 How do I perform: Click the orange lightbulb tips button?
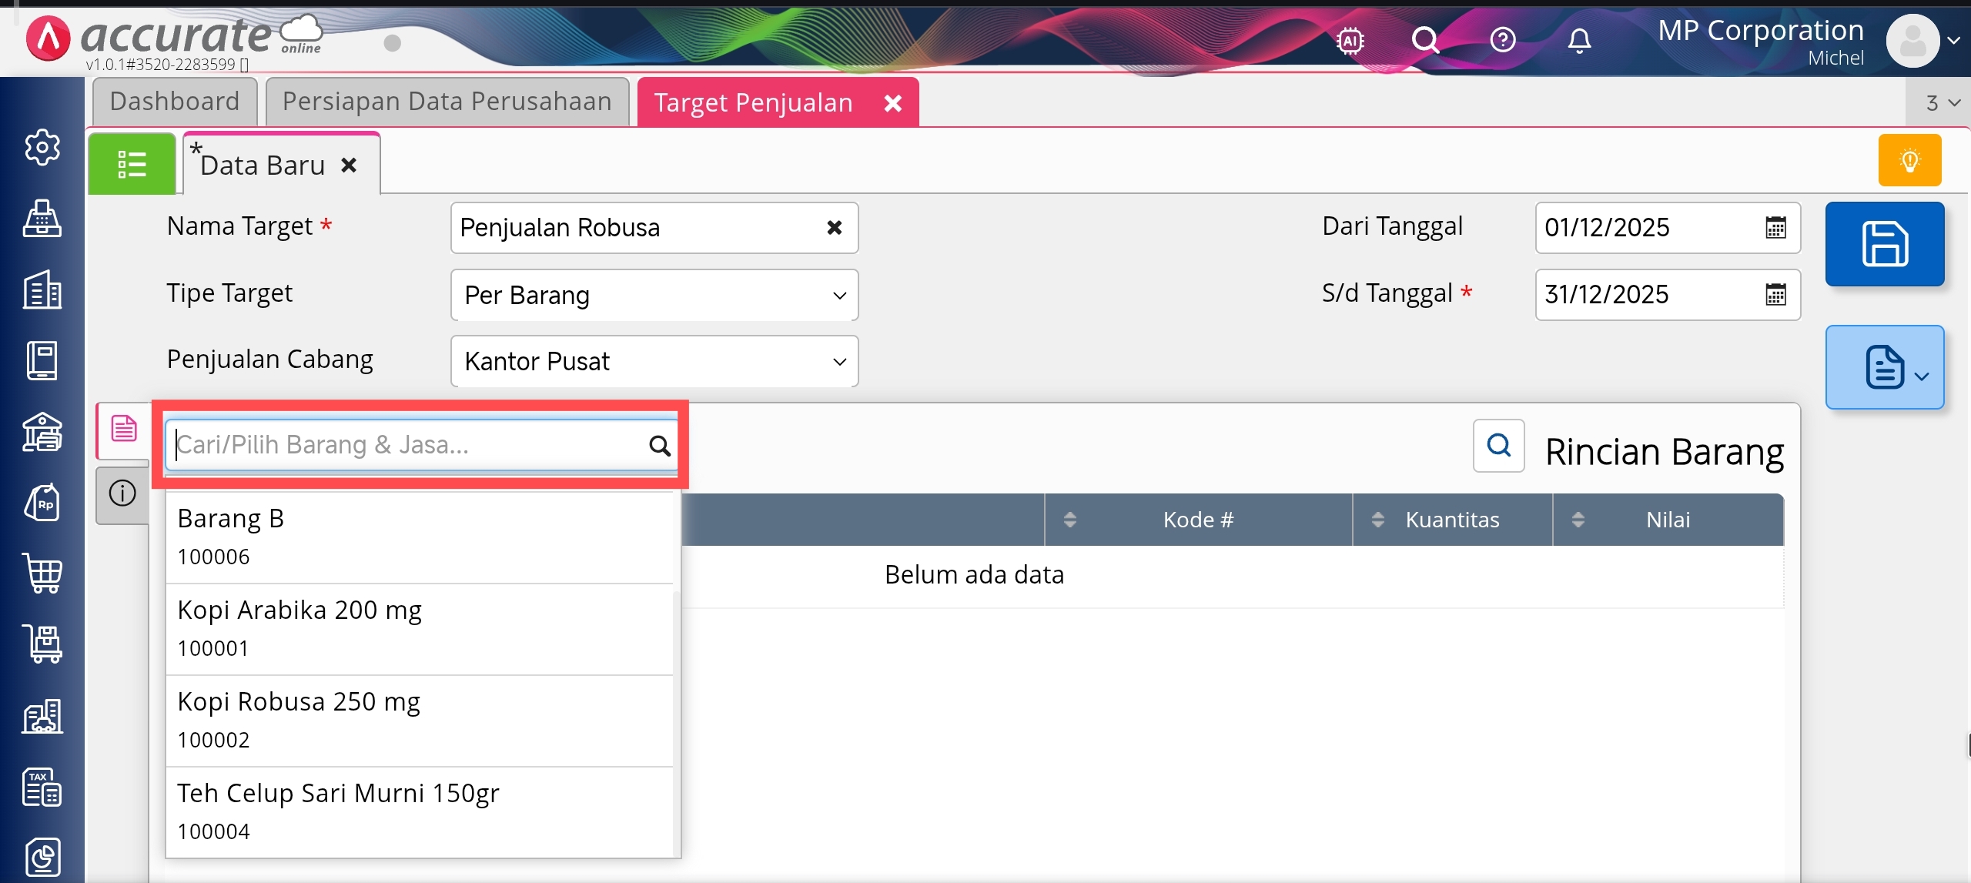(x=1909, y=160)
